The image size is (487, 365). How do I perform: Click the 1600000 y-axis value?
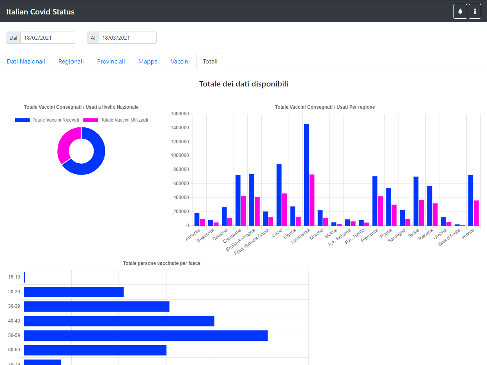click(x=180, y=114)
